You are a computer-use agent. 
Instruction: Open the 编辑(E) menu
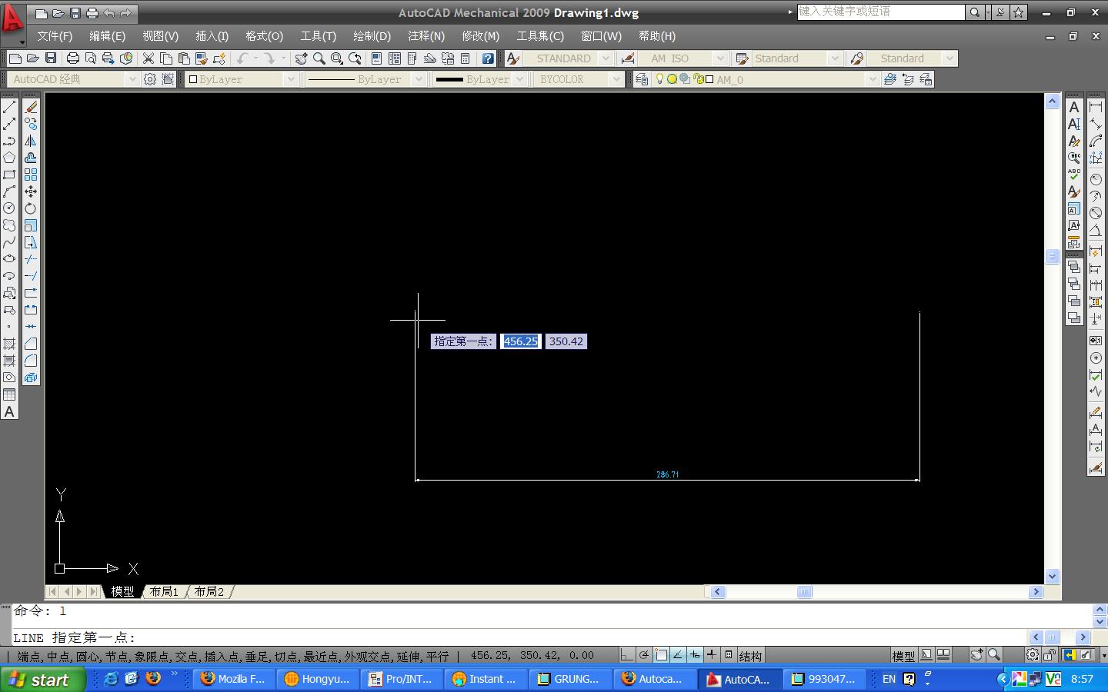coord(107,36)
